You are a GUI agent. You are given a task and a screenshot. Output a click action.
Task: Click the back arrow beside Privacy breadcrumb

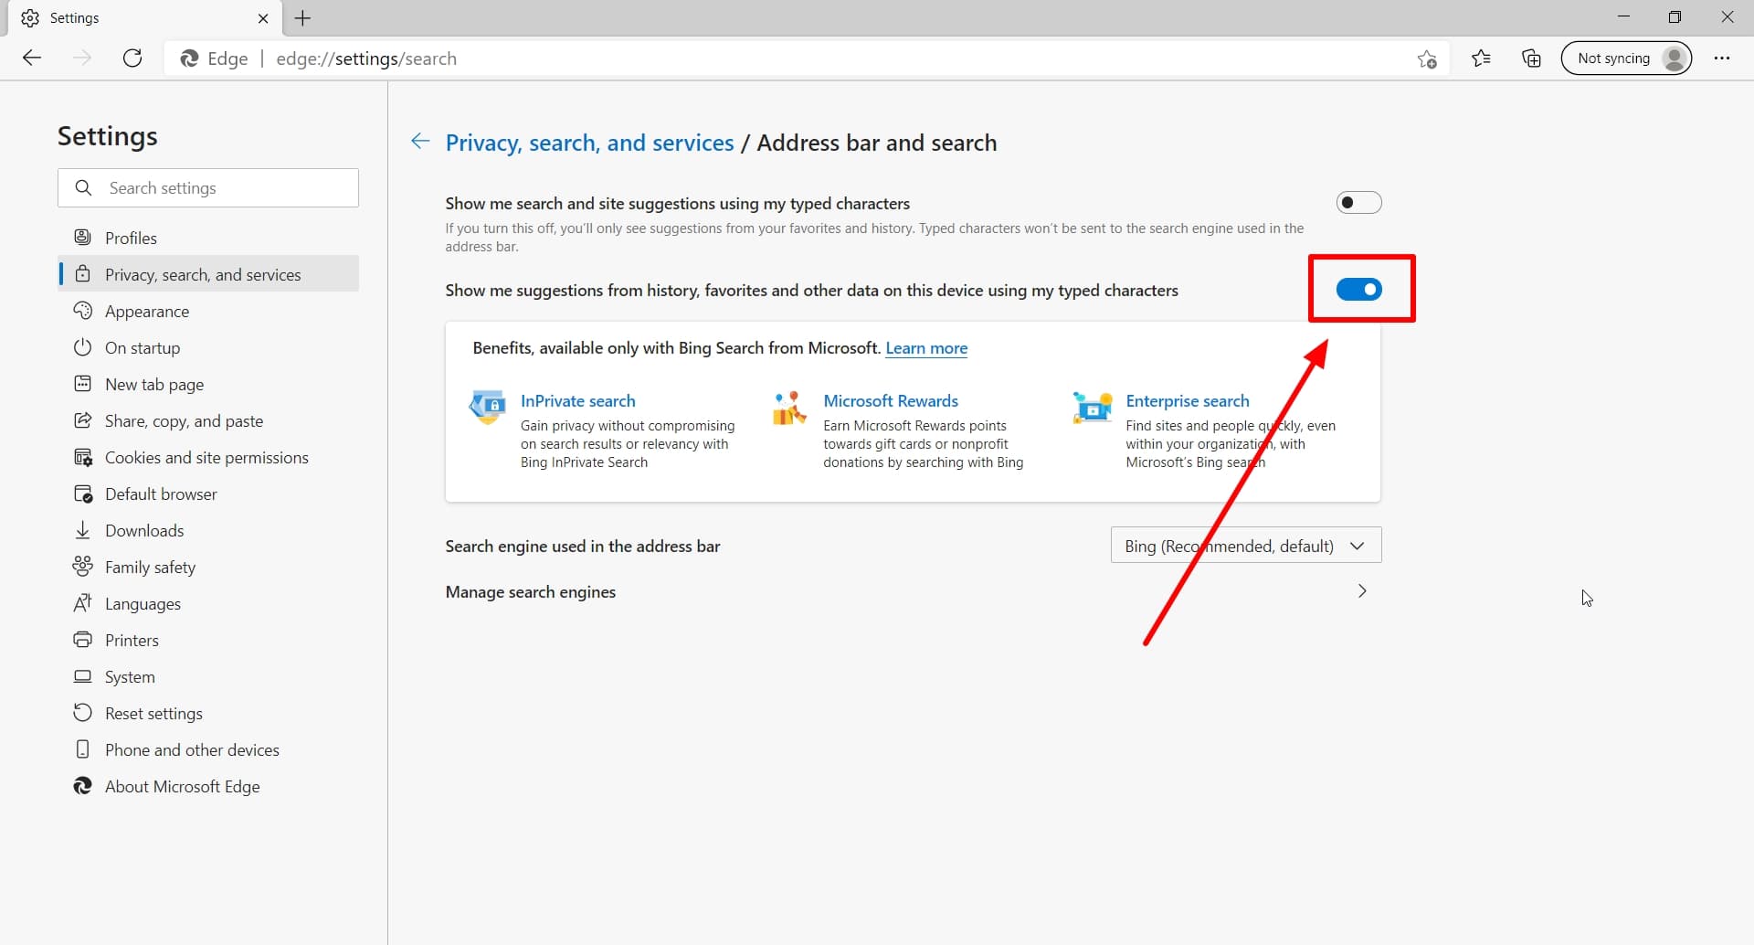pos(420,141)
